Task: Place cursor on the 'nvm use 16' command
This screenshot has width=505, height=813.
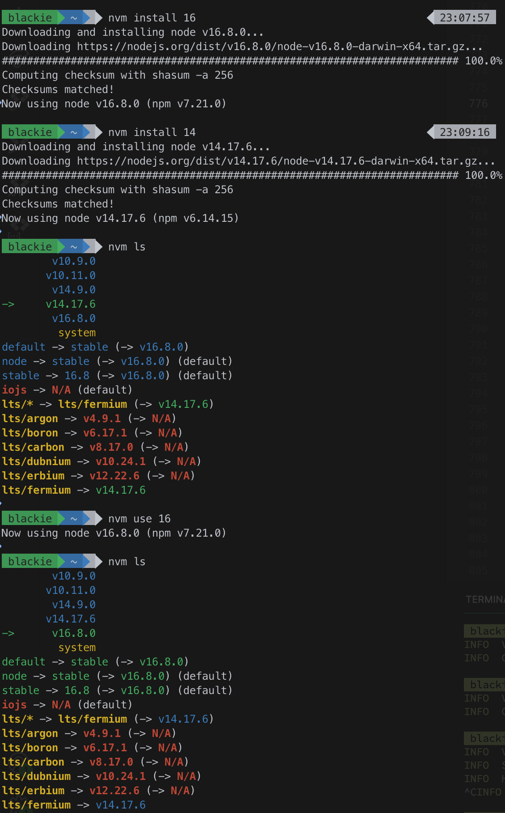Action: pyautogui.click(x=139, y=519)
